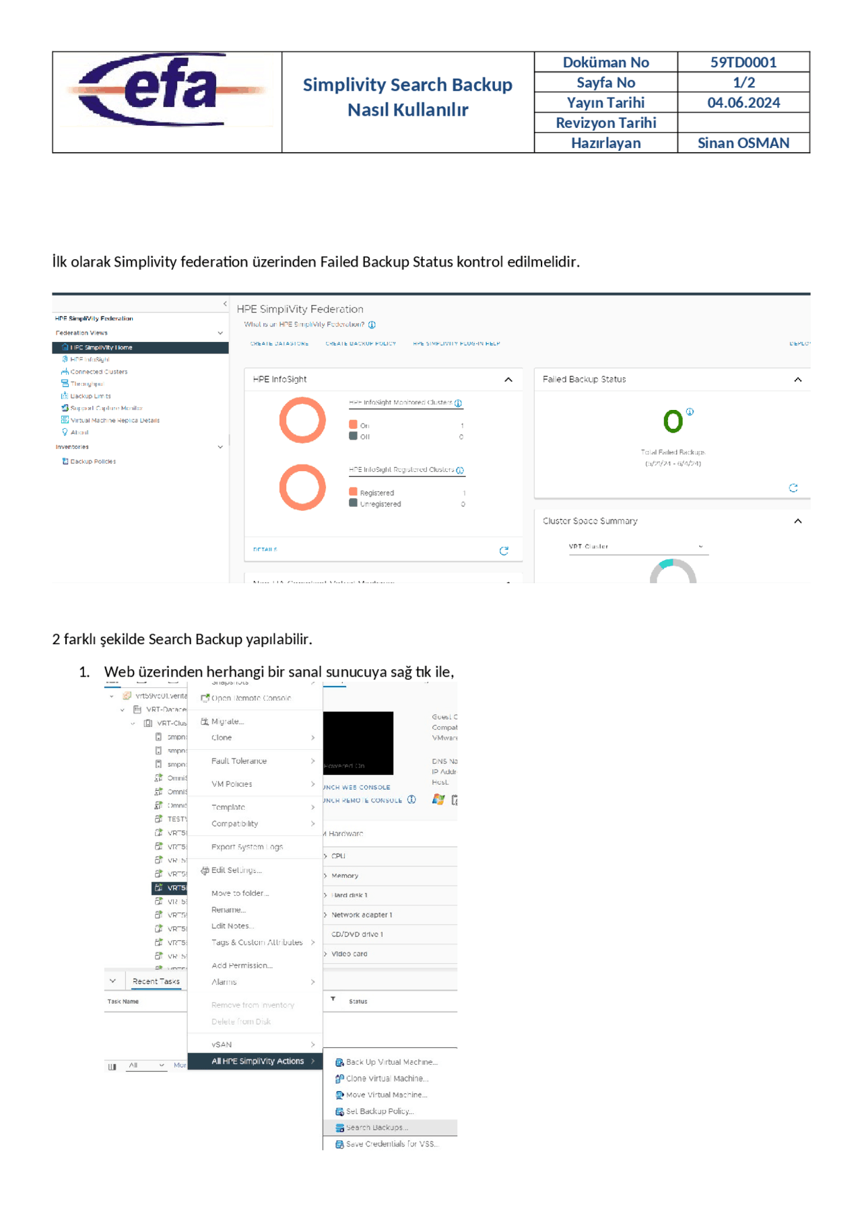Image resolution: width=862 pixels, height=1219 pixels.
Task: Click Search Backups... action
Action: coord(391,1127)
